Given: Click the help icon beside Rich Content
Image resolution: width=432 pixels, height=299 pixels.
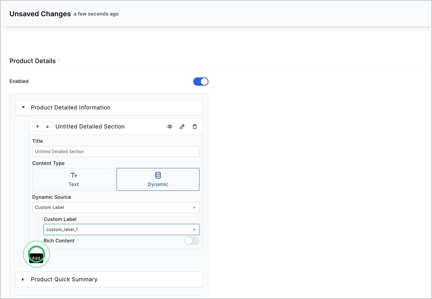Looking at the screenshot, I should point(78,241).
